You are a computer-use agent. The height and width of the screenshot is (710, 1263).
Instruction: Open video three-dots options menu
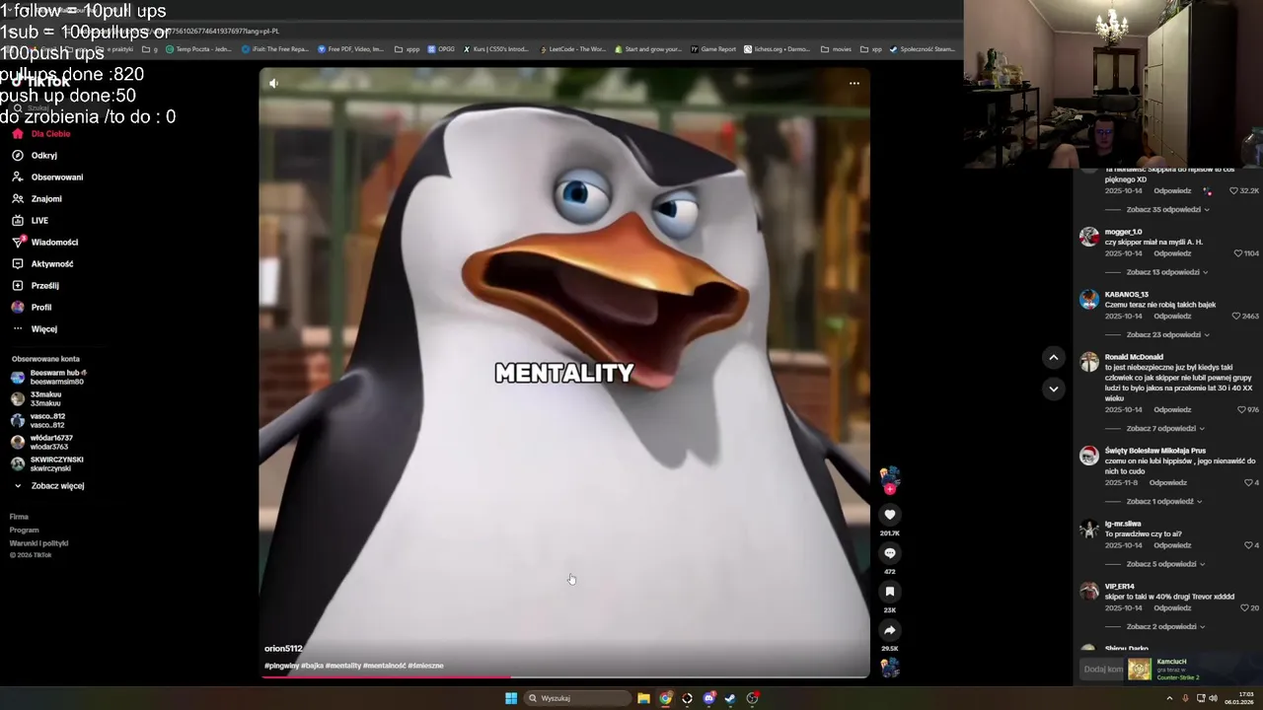[854, 83]
